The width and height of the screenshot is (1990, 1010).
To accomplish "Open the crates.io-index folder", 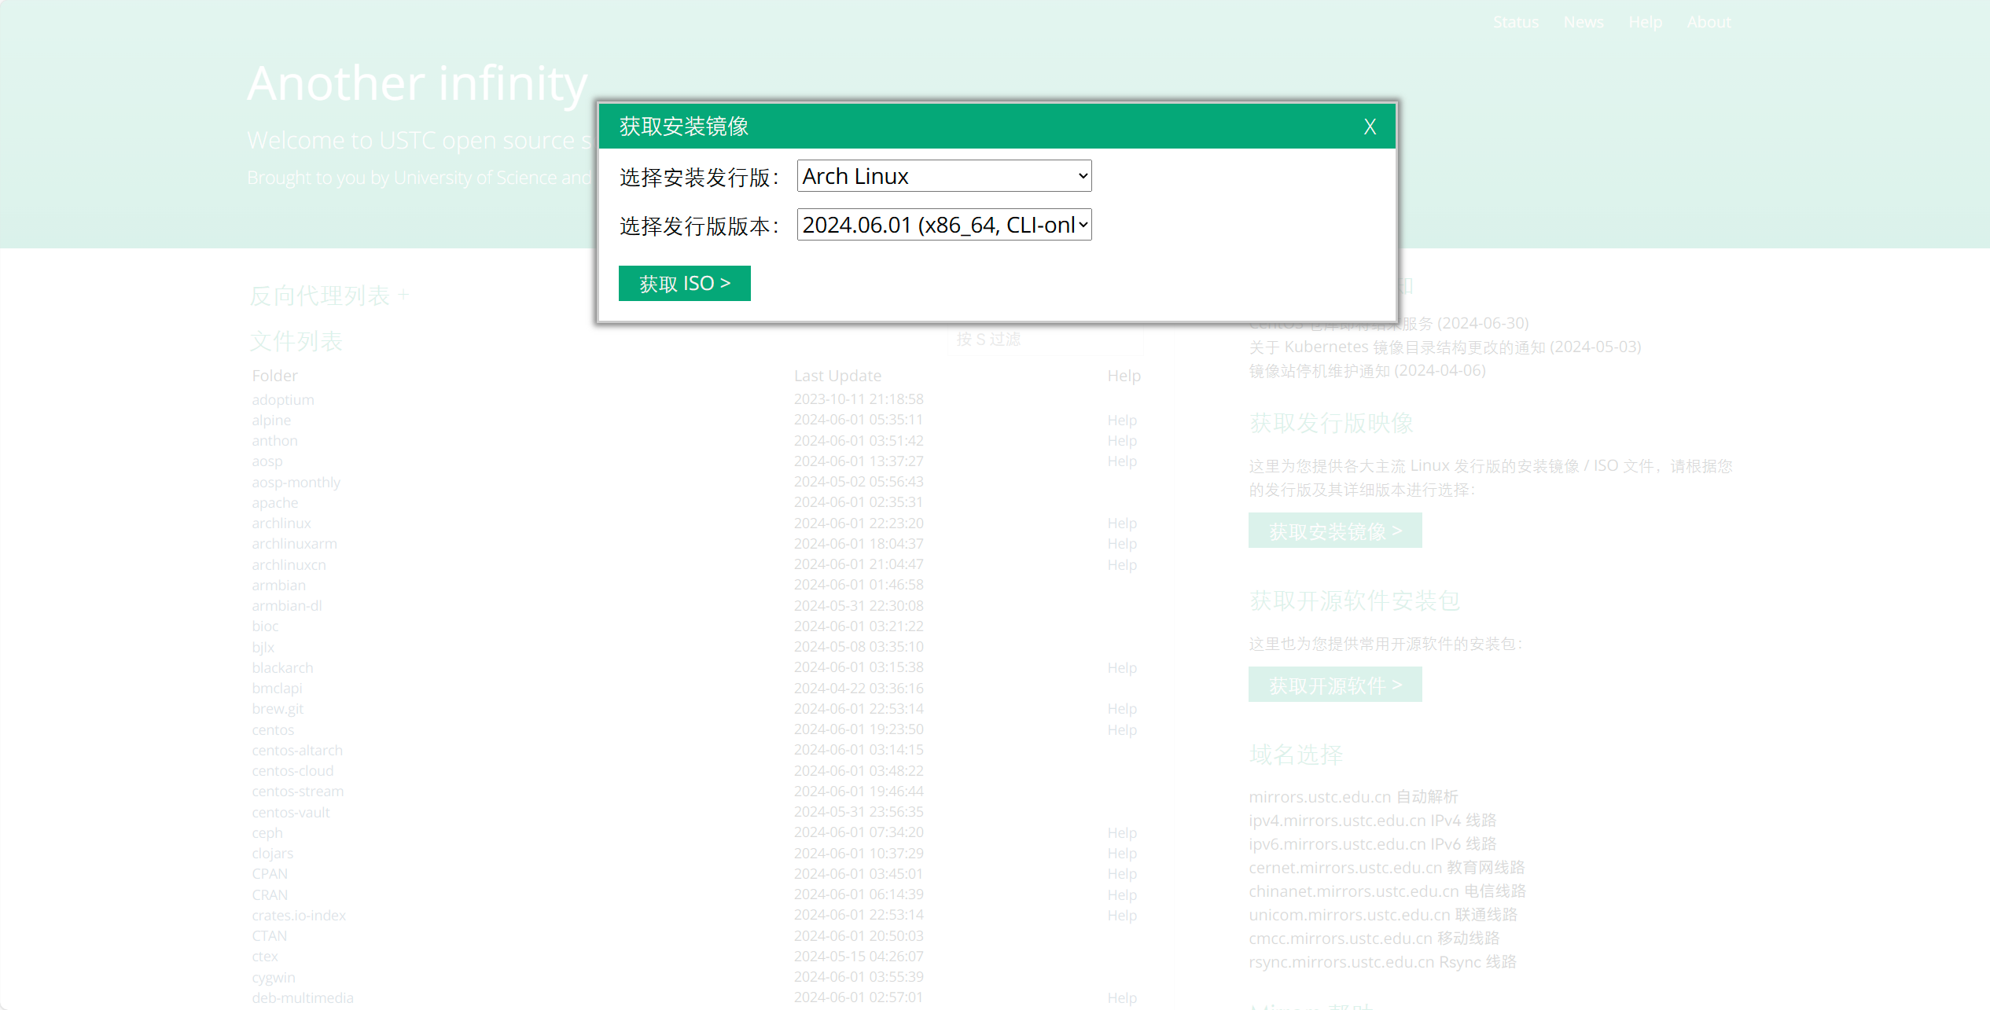I will [x=299, y=915].
